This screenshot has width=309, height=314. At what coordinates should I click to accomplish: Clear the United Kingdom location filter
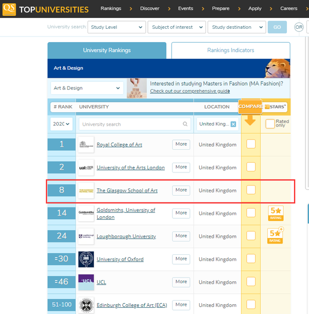point(233,124)
